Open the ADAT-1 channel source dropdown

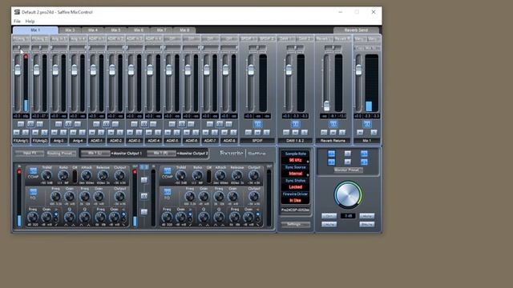96,39
